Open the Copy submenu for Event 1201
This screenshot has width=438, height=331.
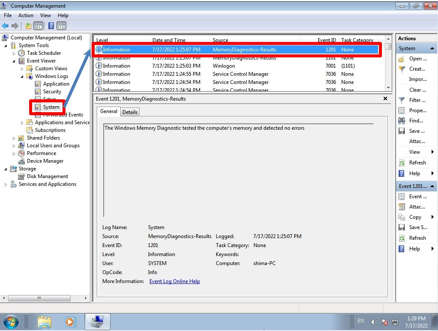pyautogui.click(x=415, y=217)
